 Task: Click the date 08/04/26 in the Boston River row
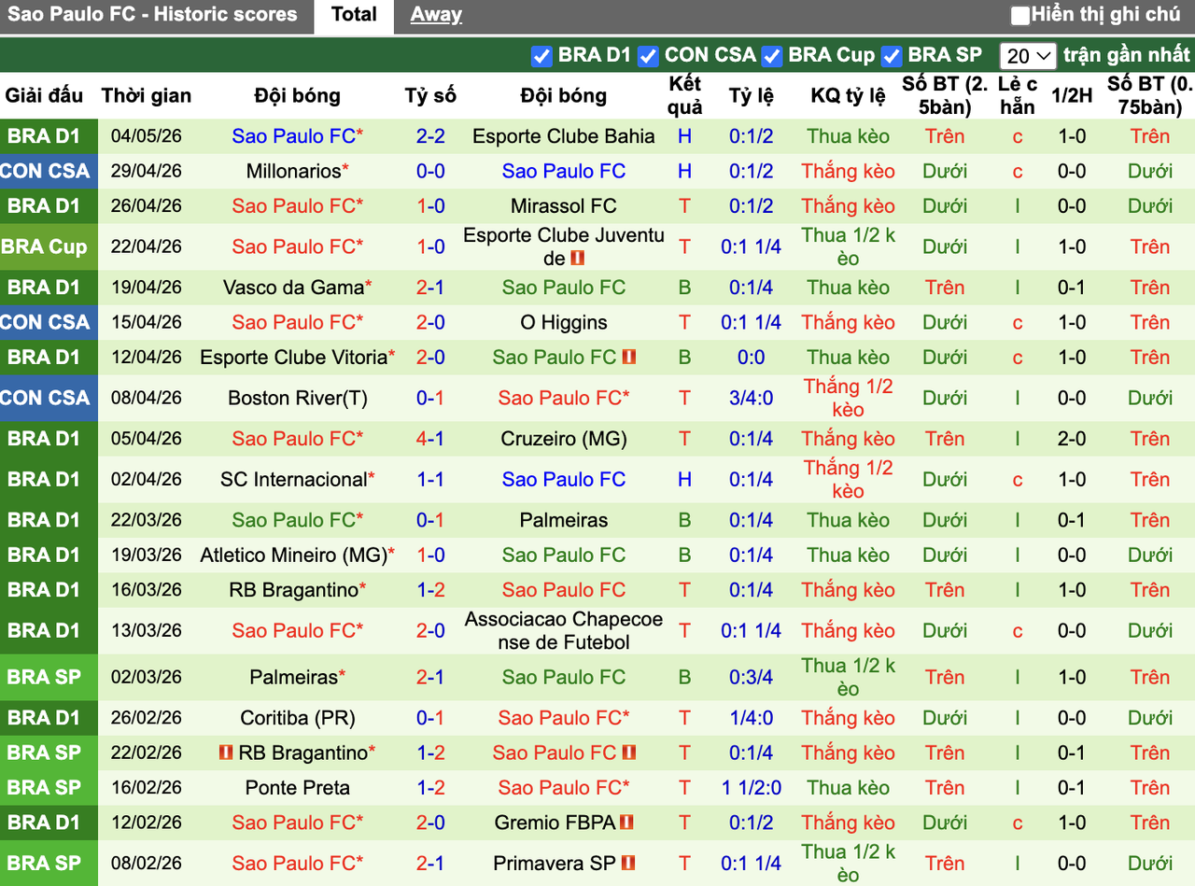point(147,399)
